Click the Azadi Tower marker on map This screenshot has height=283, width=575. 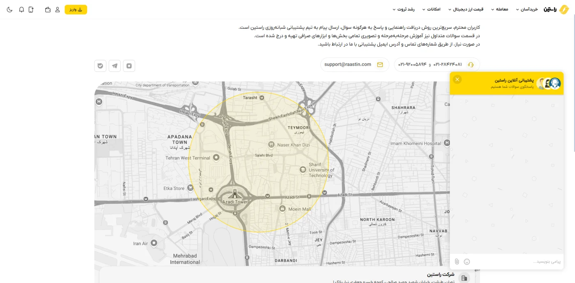[x=235, y=194]
